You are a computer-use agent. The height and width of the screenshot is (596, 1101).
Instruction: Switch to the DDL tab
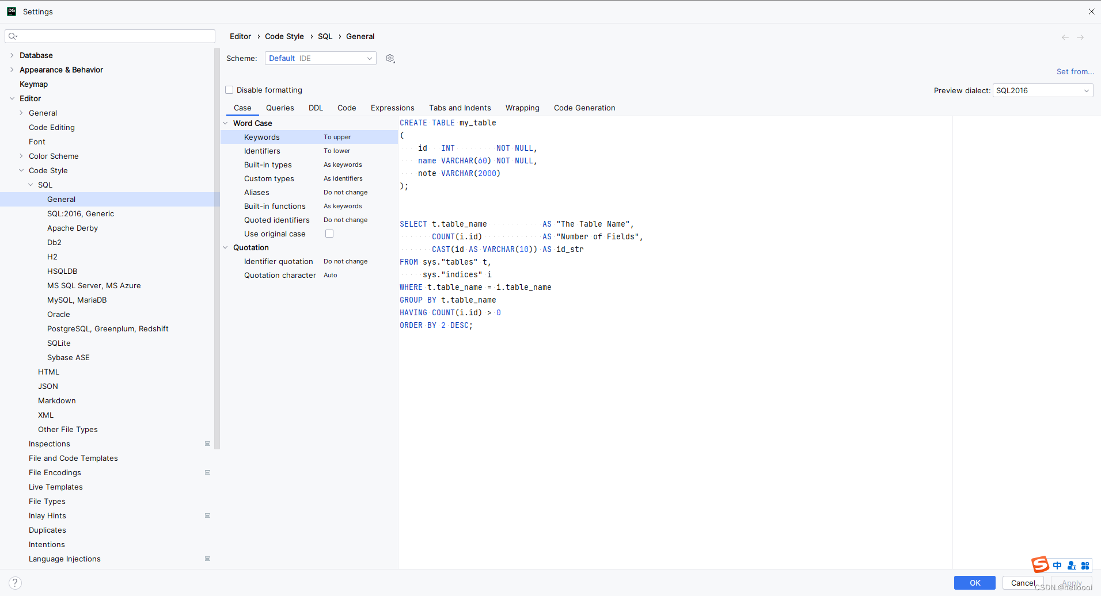[316, 108]
